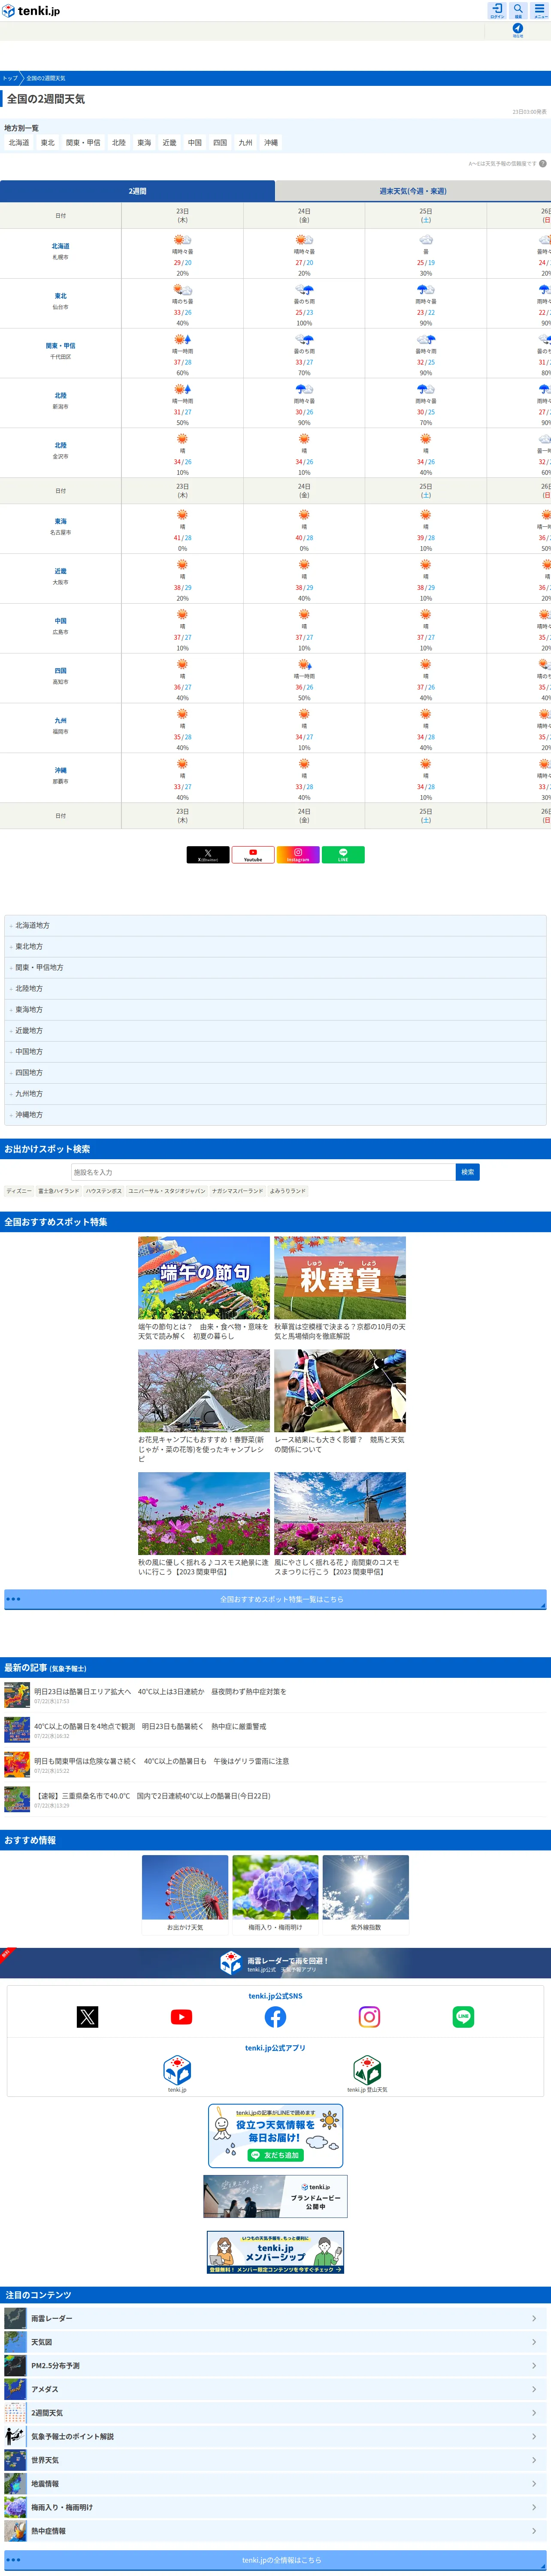Viewport: 551px width, 2576px height.
Task: Click the アメダス thumbnail icon in 注目のコンテンツ
Action: tap(15, 2389)
